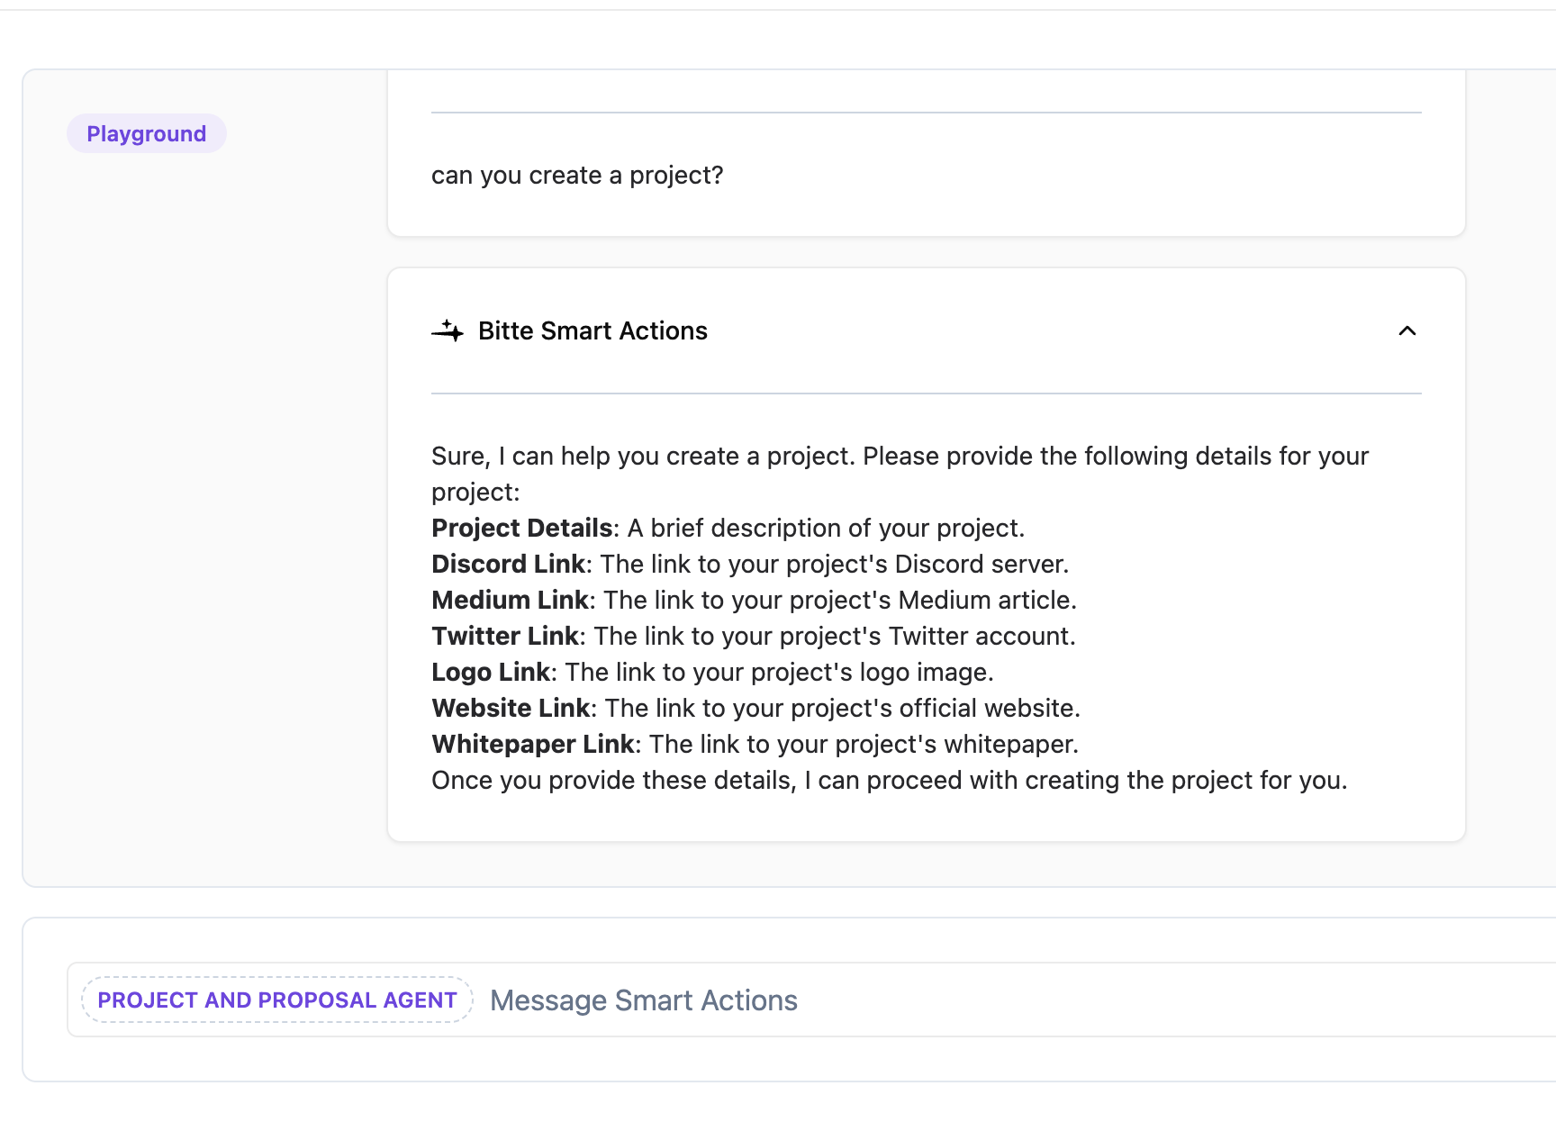
Task: Click the bold Whitepaper Link label
Action: tap(533, 745)
